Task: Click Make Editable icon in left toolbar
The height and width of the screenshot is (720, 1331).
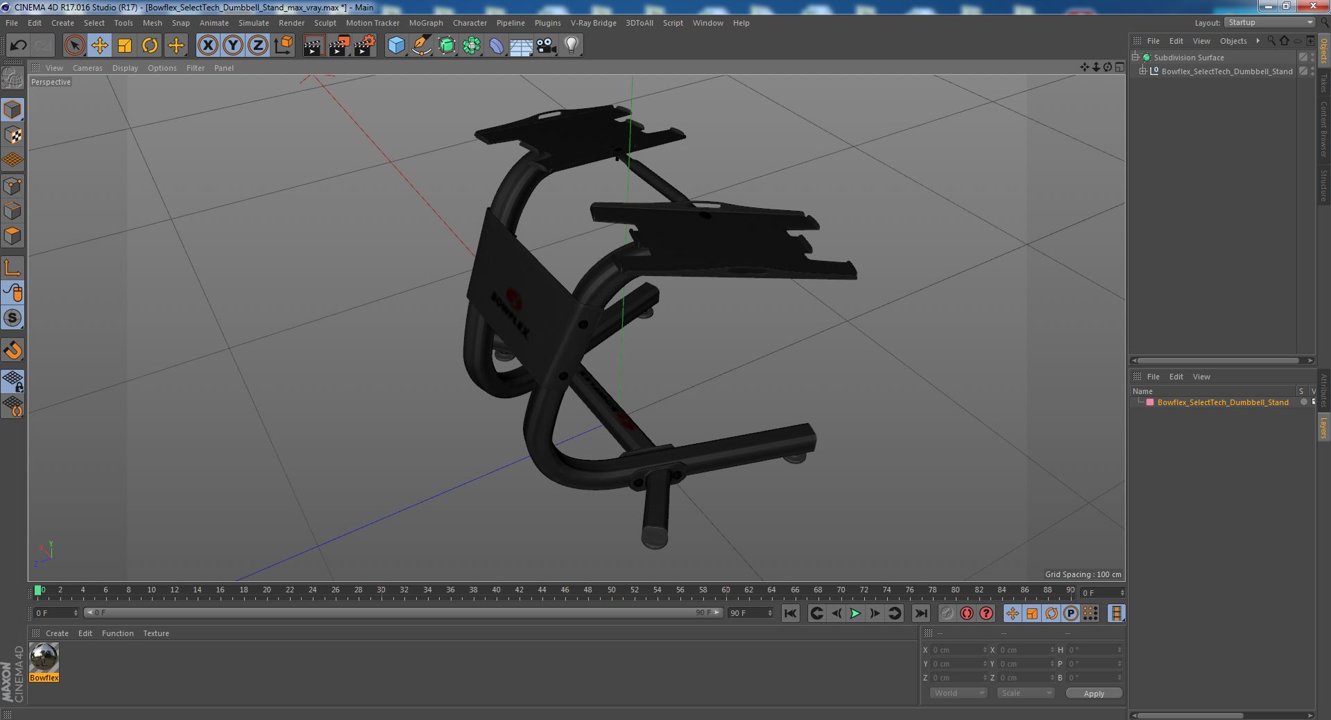Action: point(12,78)
